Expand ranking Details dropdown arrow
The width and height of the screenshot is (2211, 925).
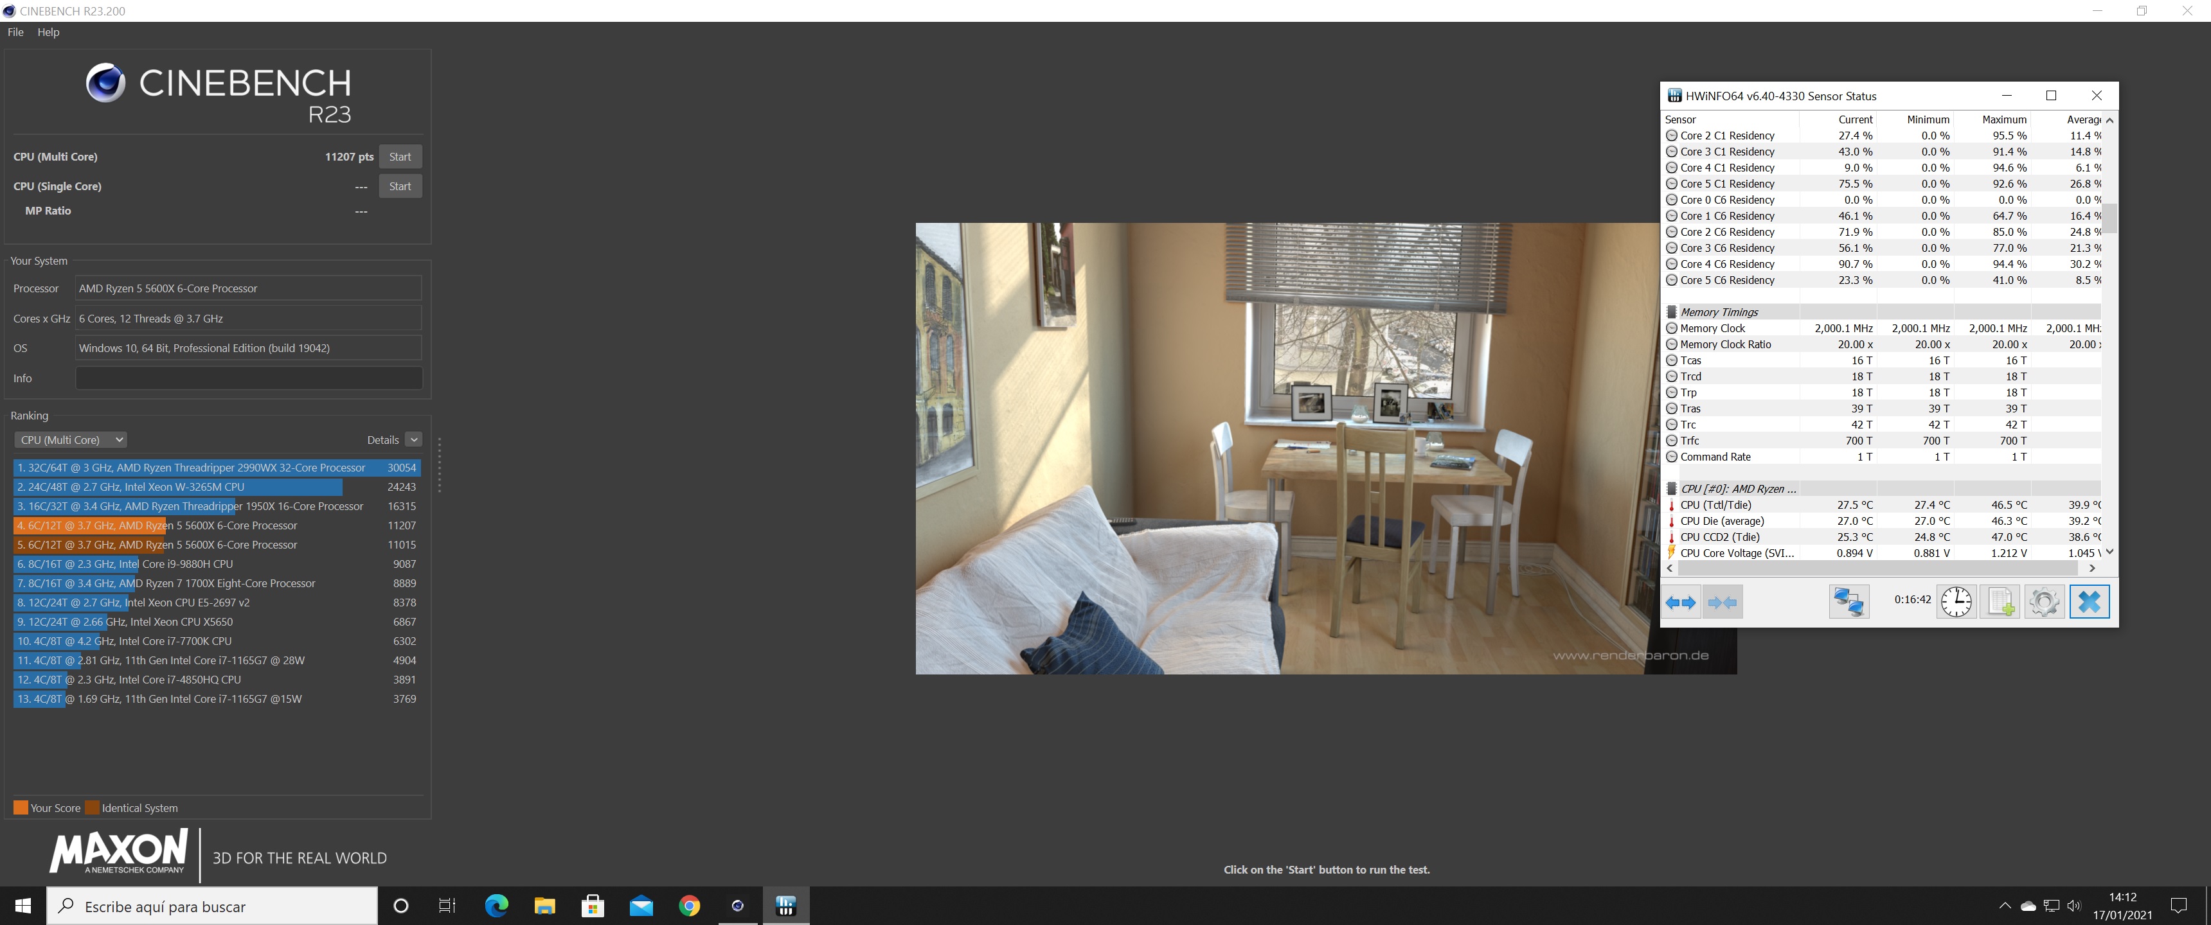point(414,440)
